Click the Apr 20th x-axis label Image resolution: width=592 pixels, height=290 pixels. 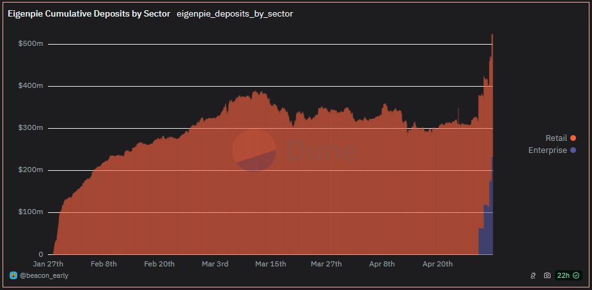click(437, 263)
